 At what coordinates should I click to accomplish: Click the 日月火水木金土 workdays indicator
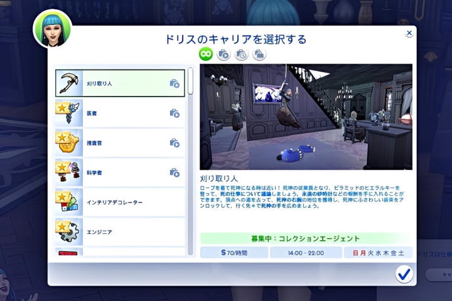pos(378,253)
